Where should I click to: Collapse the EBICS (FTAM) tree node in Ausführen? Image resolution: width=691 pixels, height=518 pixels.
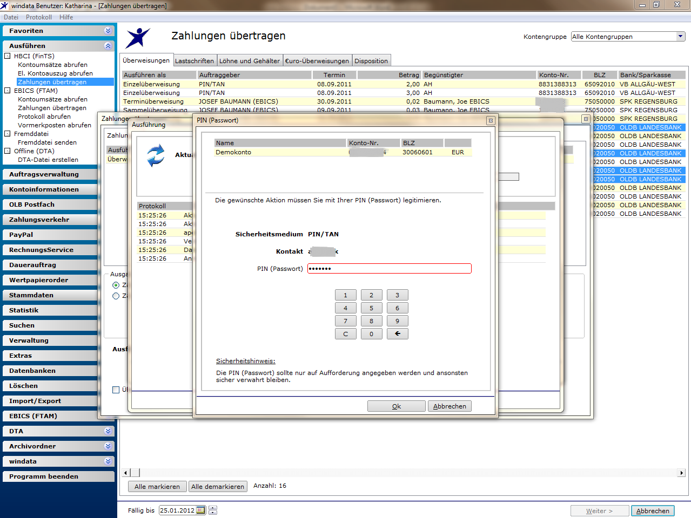8,91
